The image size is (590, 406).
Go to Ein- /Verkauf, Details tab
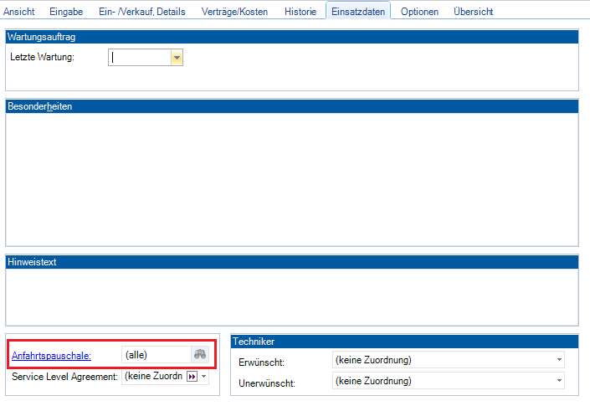pos(141,12)
